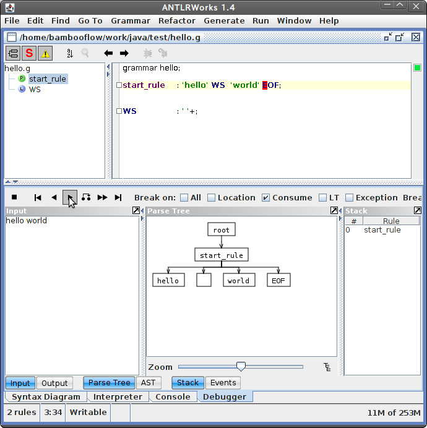Open the Run menu
Image resolution: width=427 pixels, height=428 pixels.
click(261, 21)
